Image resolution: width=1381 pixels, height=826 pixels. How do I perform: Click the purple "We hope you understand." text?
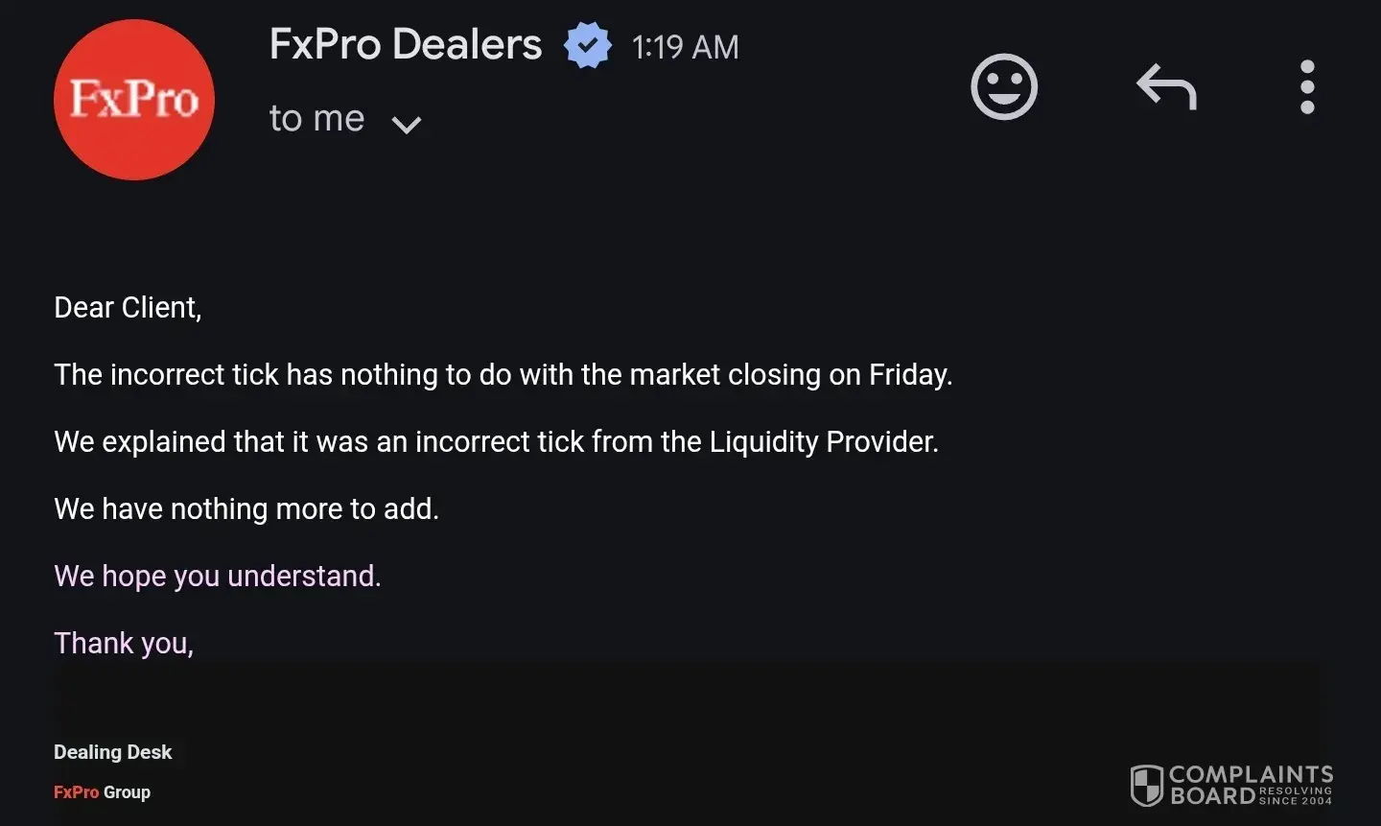tap(218, 577)
